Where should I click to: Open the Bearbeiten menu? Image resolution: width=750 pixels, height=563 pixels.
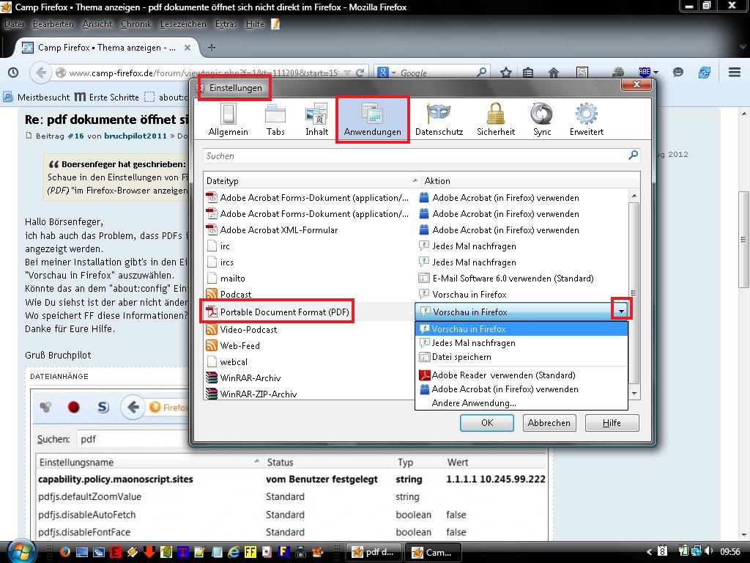53,24
